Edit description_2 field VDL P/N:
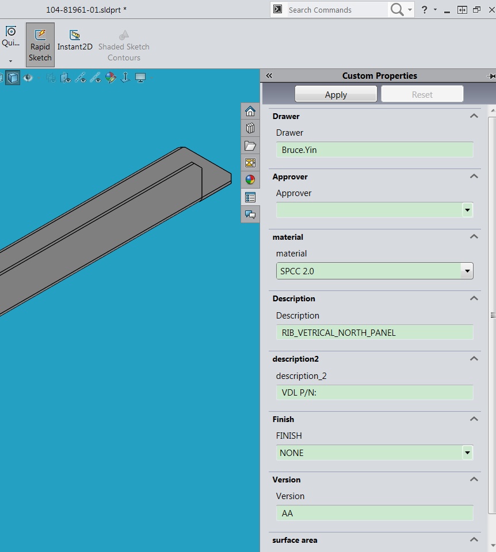Screen dimensions: 496x552 pyautogui.click(x=375, y=393)
